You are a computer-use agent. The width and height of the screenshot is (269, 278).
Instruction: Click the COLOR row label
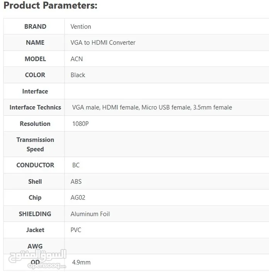coord(35,75)
